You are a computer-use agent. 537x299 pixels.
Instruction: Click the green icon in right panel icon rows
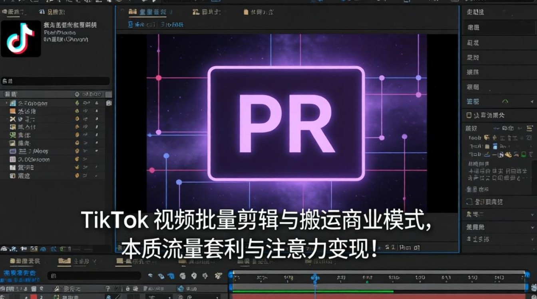[x=524, y=154]
